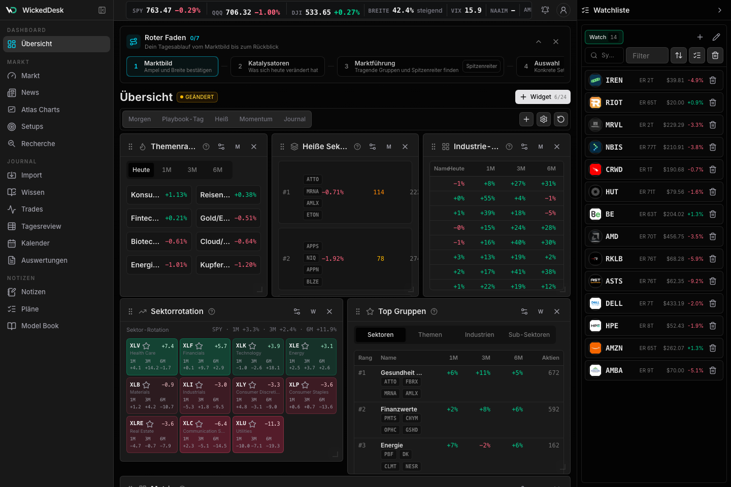Click the symbol search field
The height and width of the screenshot is (487, 731).
604,55
